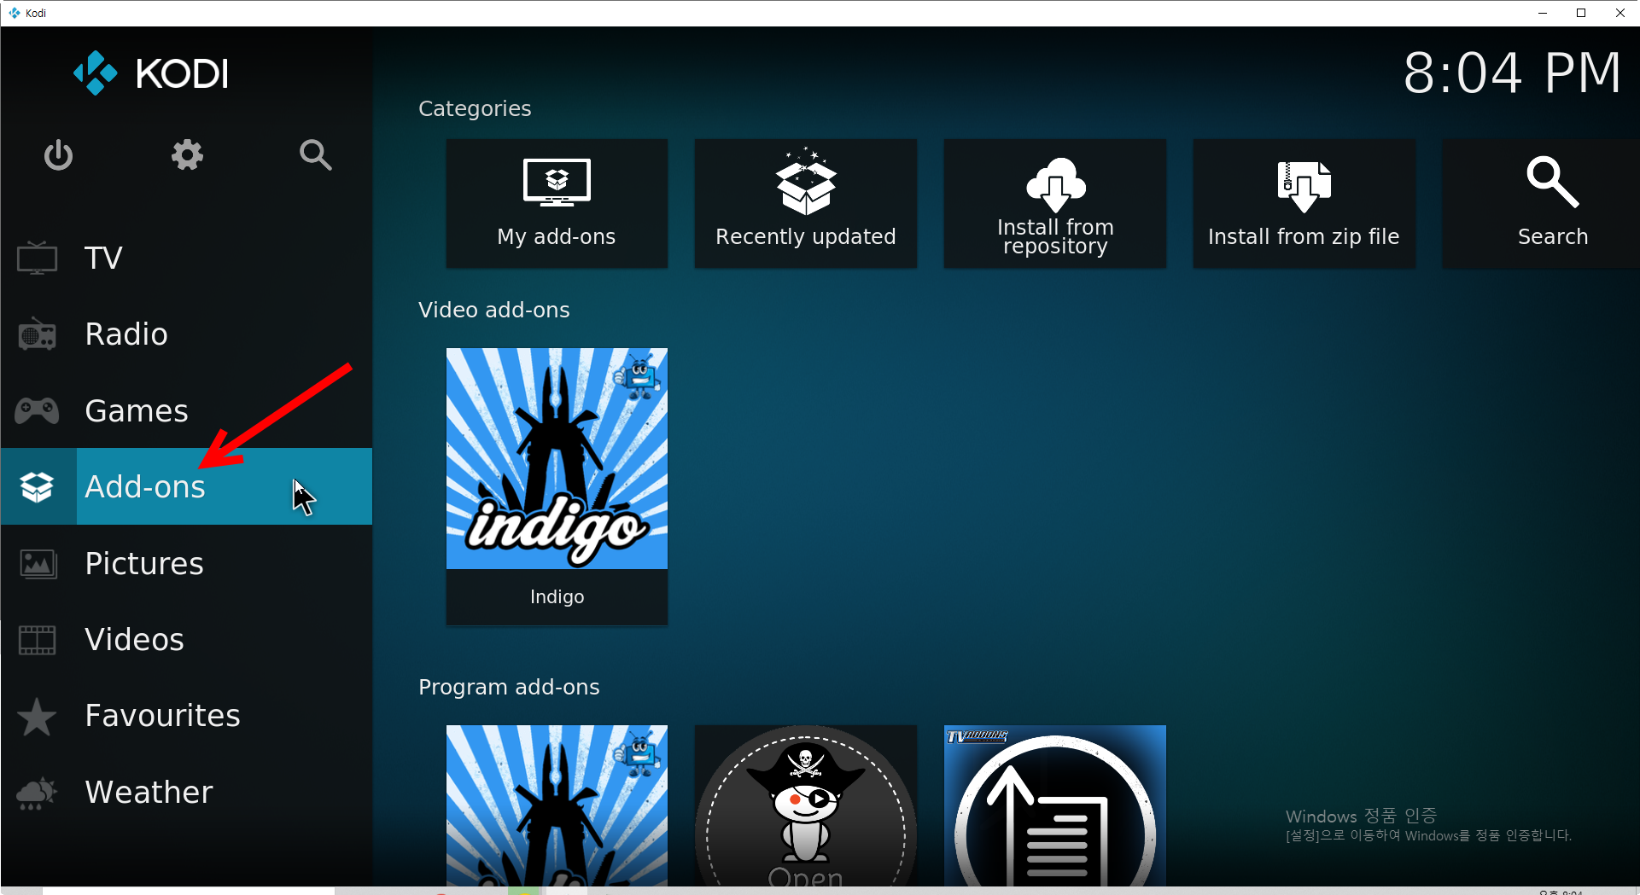Click the Kodi logo
The width and height of the screenshot is (1640, 895).
[151, 73]
